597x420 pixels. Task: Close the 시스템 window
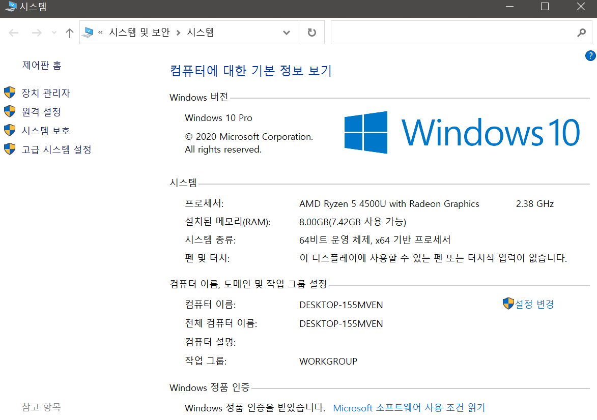581,7
